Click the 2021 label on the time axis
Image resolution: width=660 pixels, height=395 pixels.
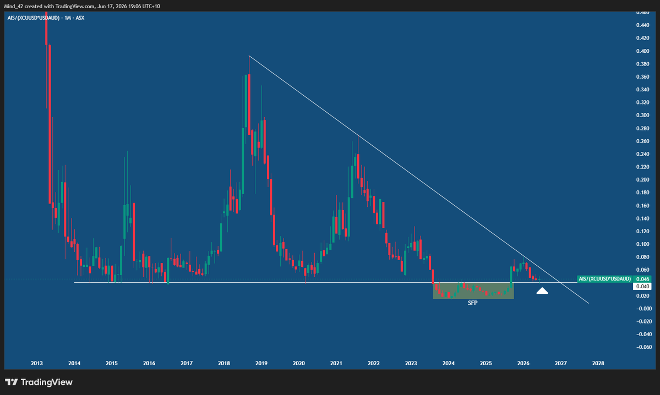pos(336,364)
